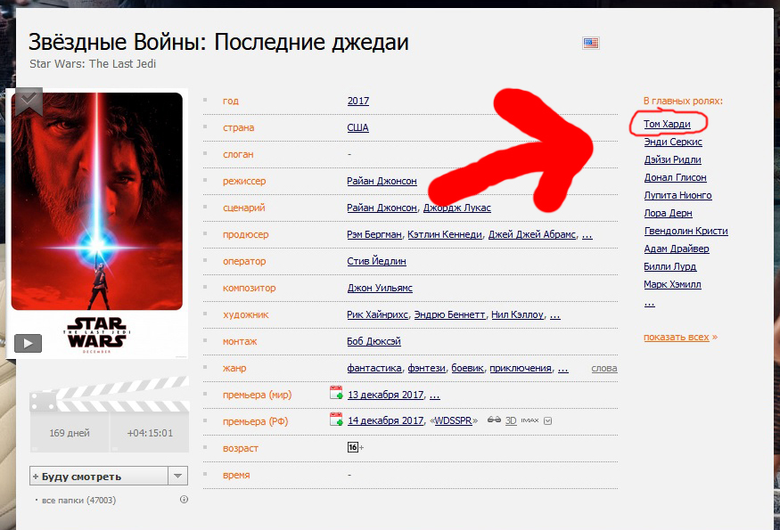Open actress Лупита Нионго link

click(677, 195)
